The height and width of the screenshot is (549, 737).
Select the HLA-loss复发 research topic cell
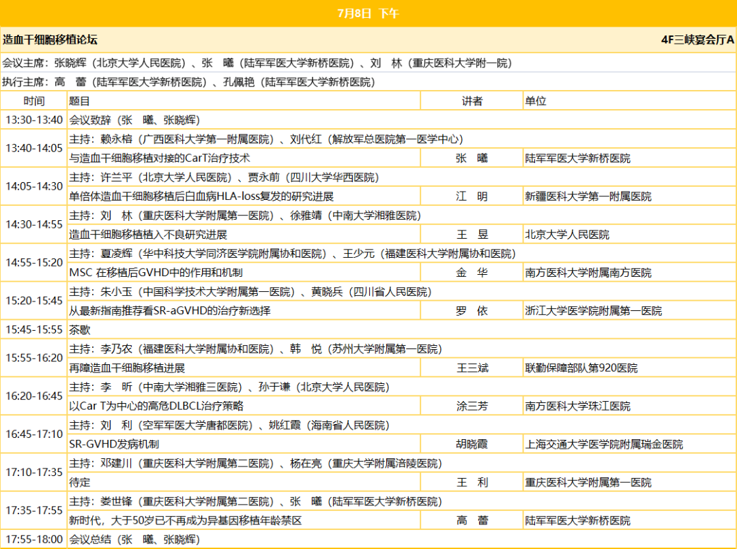tap(244, 196)
